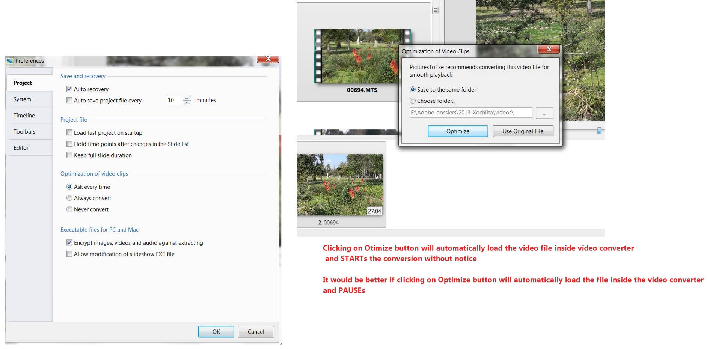Go to the Editor tab
Viewport: 707px width, 349px height.
click(21, 148)
